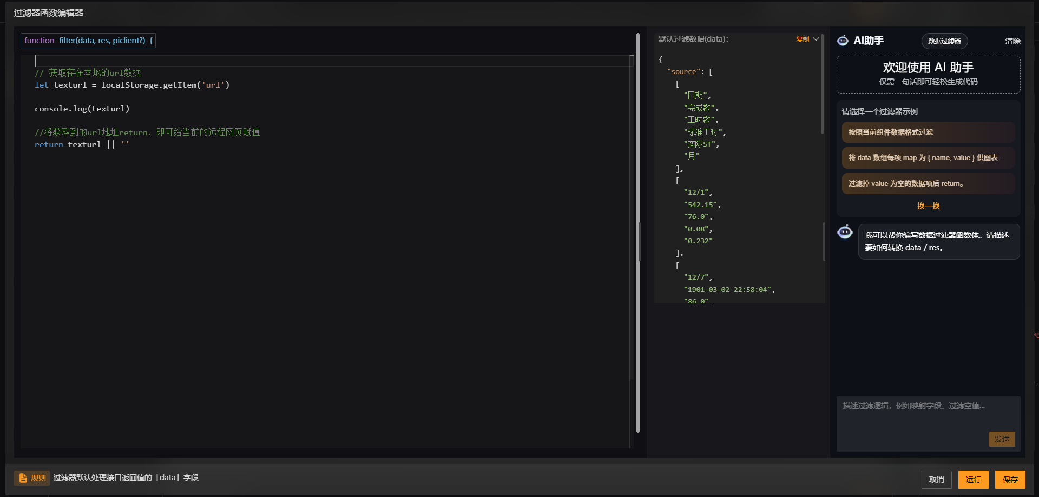The height and width of the screenshot is (497, 1039).
Task: Refresh examples with 换一换
Action: coord(928,206)
